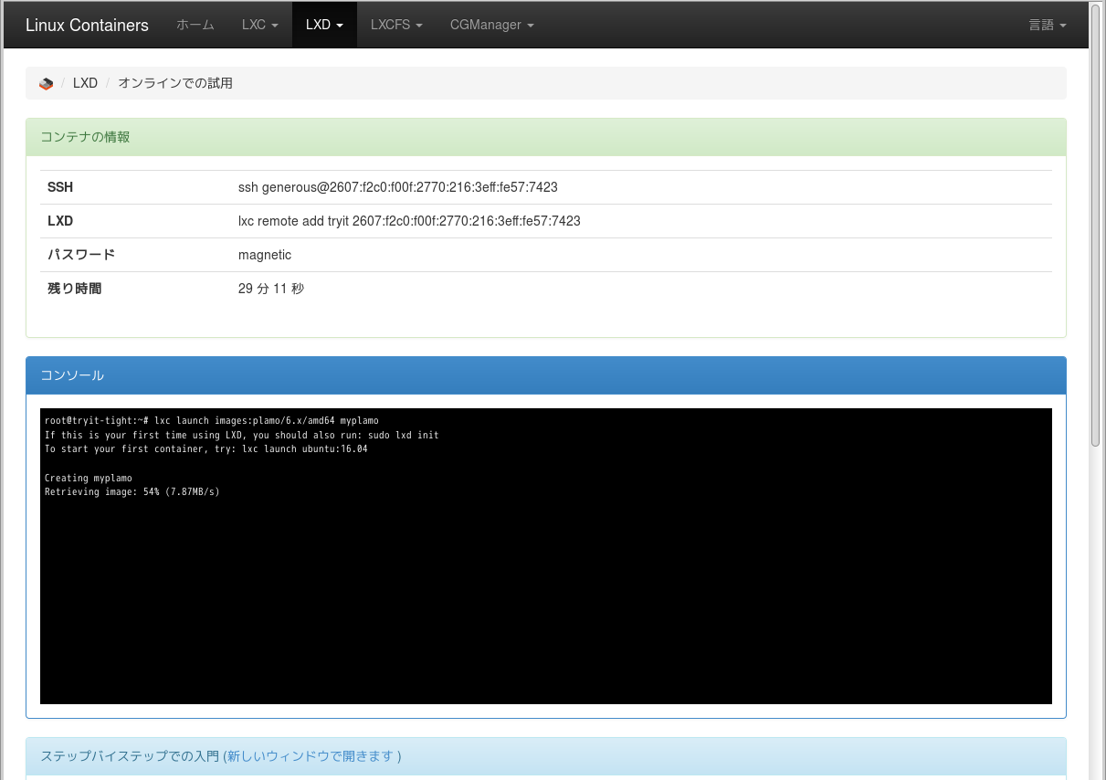Viewport: 1106px width, 780px height.
Task: Navigate to LXD via the breadcrumb link
Action: [x=85, y=83]
